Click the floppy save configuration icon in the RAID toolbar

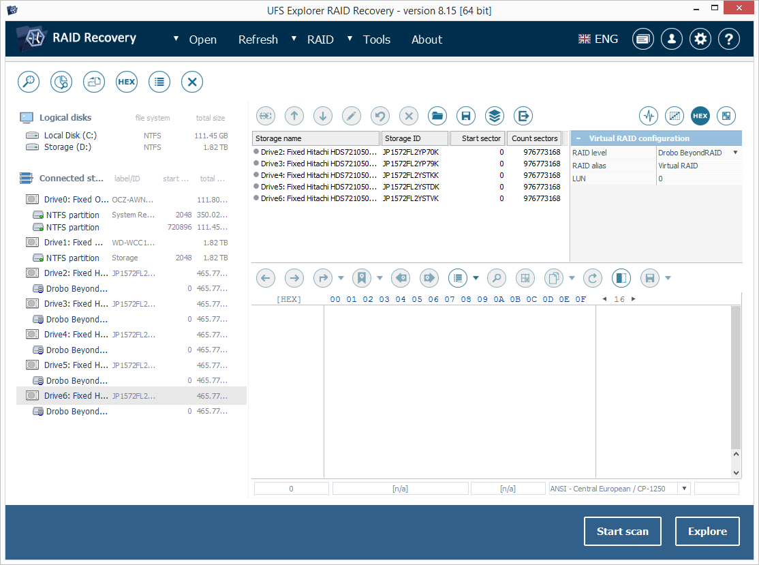pyautogui.click(x=466, y=116)
